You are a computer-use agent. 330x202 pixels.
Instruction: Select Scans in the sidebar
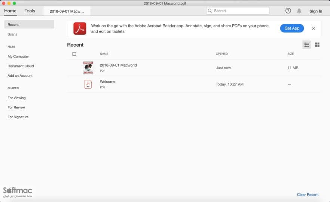click(x=12, y=34)
